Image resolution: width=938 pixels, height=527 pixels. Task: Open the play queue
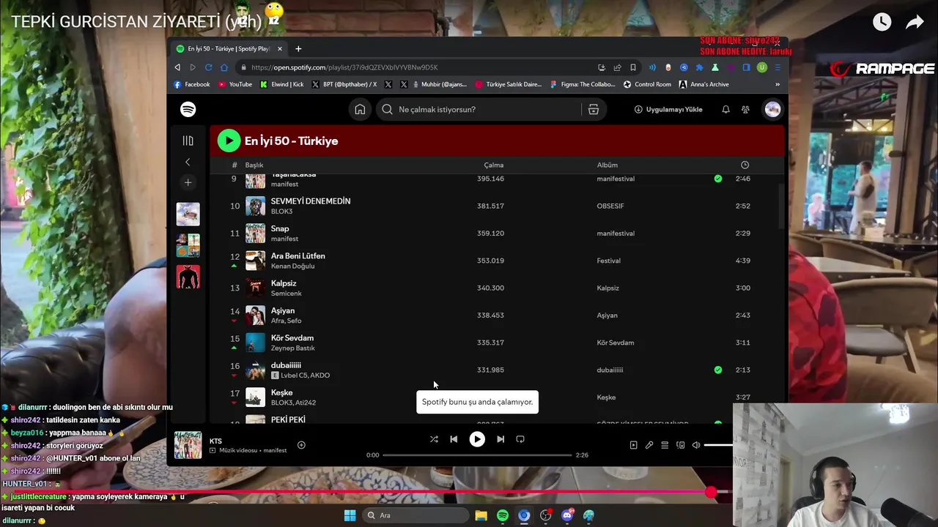click(665, 445)
